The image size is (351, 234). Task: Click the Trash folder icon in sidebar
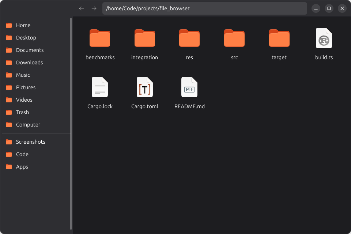9,112
